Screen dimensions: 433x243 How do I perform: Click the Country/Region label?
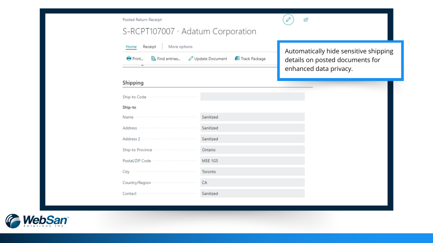click(x=137, y=183)
